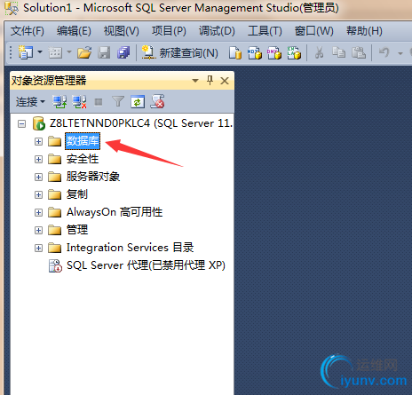Click the folder icon beside 数据库

54,141
